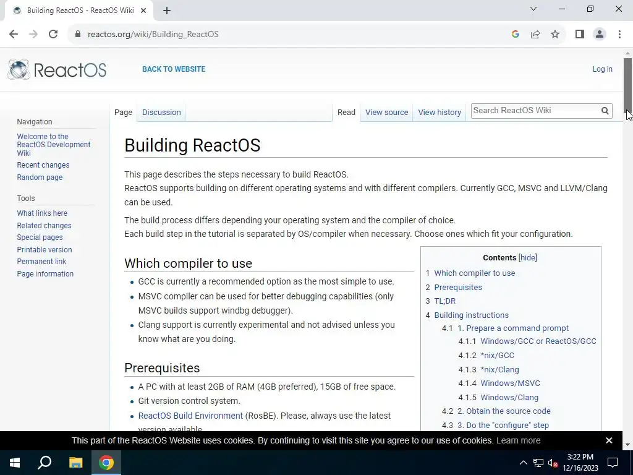Open the View source tab
Screen dimensions: 633x475
(387, 113)
